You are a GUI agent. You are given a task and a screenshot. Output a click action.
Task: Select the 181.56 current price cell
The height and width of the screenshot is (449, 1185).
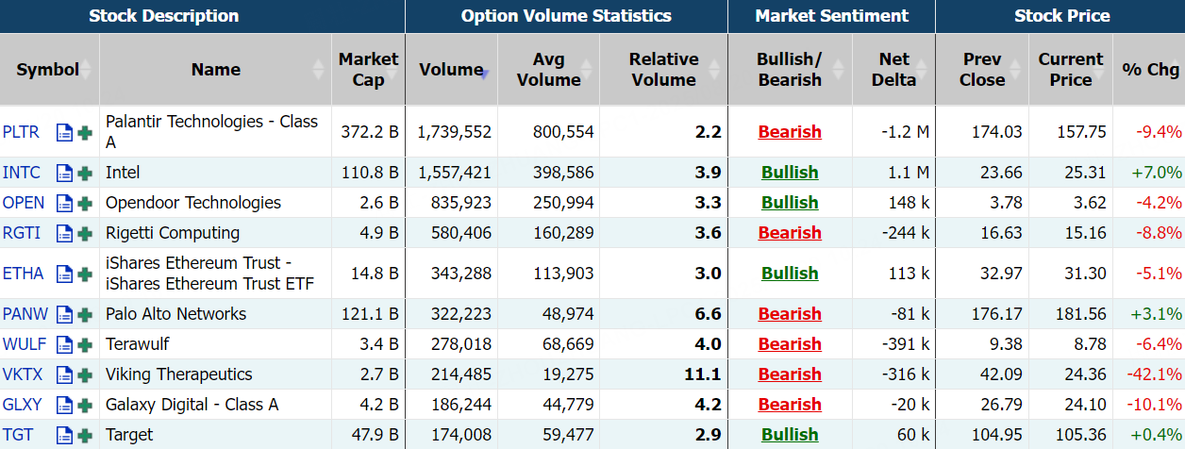coord(1071,314)
